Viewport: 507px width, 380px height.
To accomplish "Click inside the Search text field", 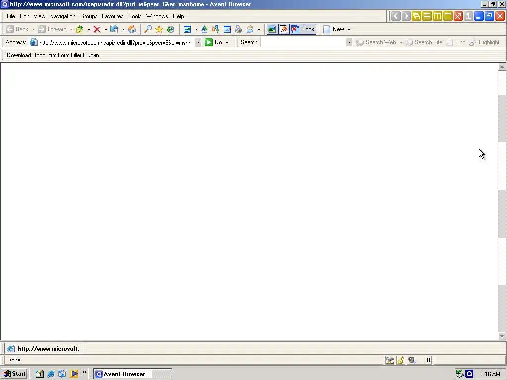I will pyautogui.click(x=304, y=43).
